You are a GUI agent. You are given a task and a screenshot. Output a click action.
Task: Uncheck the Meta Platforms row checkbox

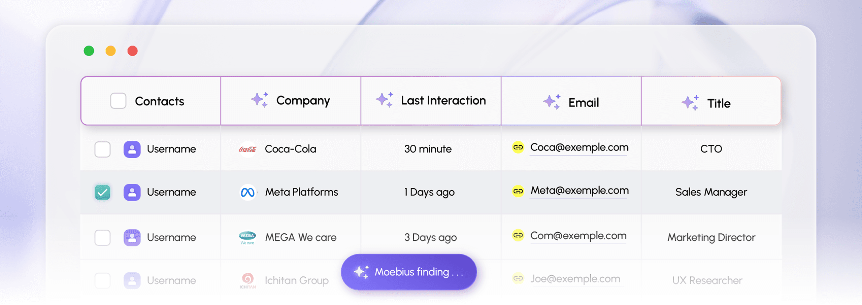coord(102,192)
